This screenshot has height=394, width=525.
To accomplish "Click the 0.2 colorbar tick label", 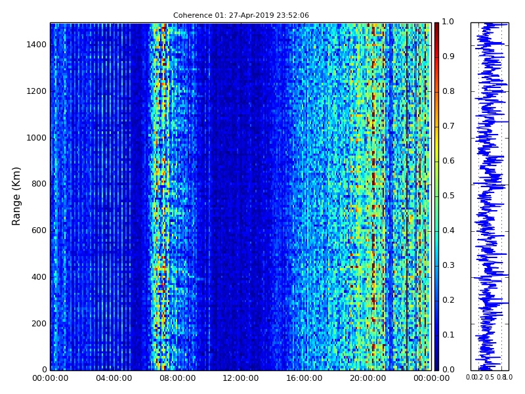I will tap(448, 300).
